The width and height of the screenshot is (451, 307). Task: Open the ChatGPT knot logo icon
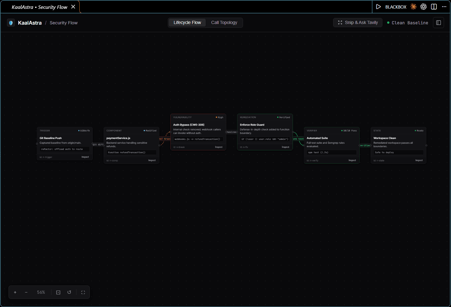point(424,7)
